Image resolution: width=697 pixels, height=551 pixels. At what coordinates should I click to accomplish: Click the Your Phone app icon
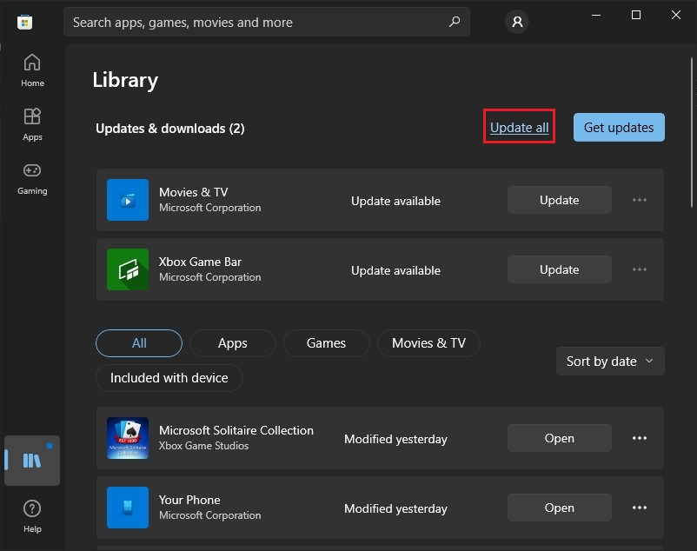128,508
